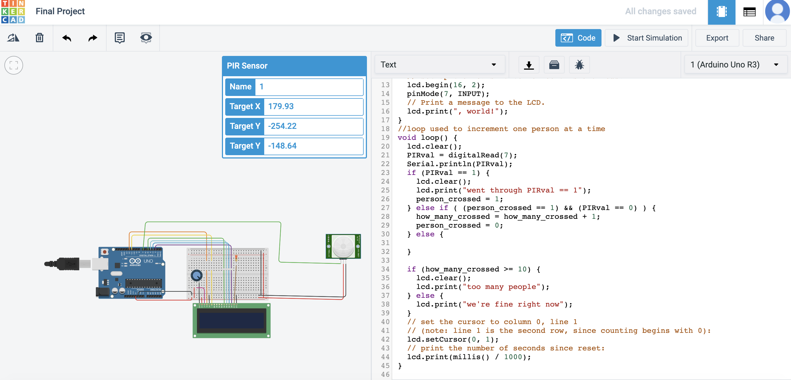
Task: Undo the last action
Action: click(x=67, y=38)
